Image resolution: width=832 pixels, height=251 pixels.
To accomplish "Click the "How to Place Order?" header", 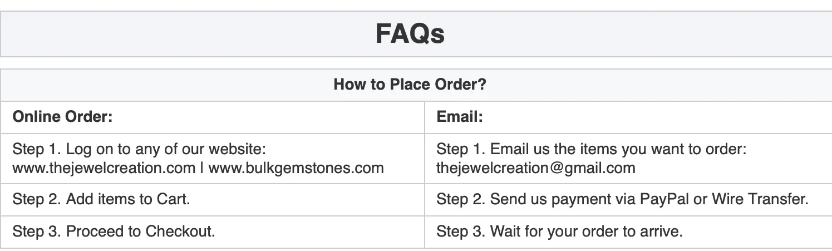I will pyautogui.click(x=410, y=85).
